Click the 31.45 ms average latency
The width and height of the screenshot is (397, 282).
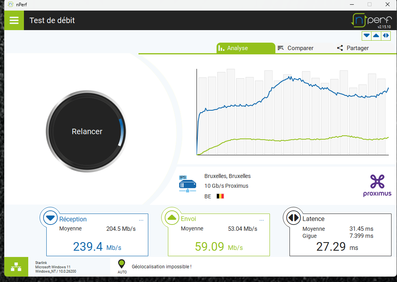click(361, 229)
